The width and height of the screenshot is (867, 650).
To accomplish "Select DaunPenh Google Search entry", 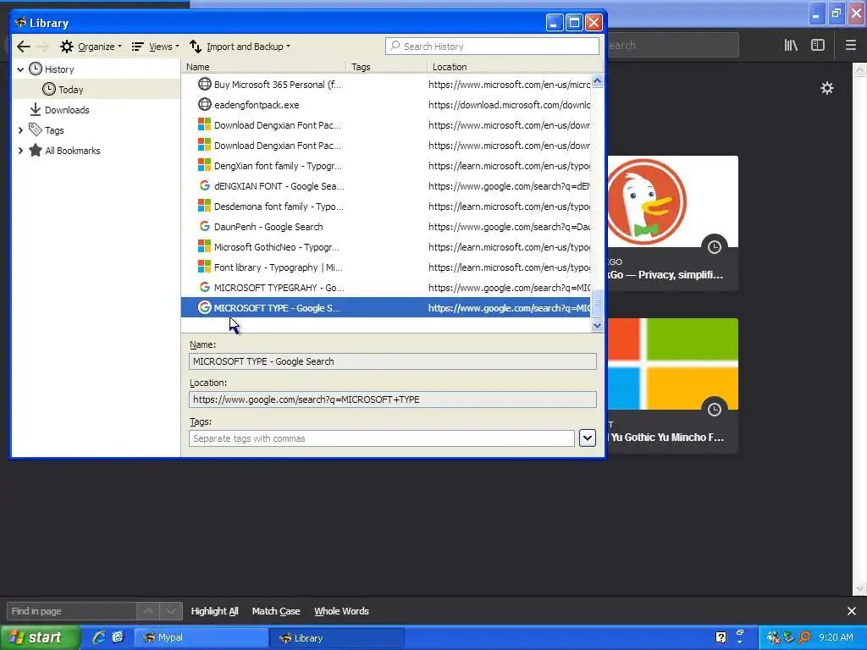I will point(386,227).
